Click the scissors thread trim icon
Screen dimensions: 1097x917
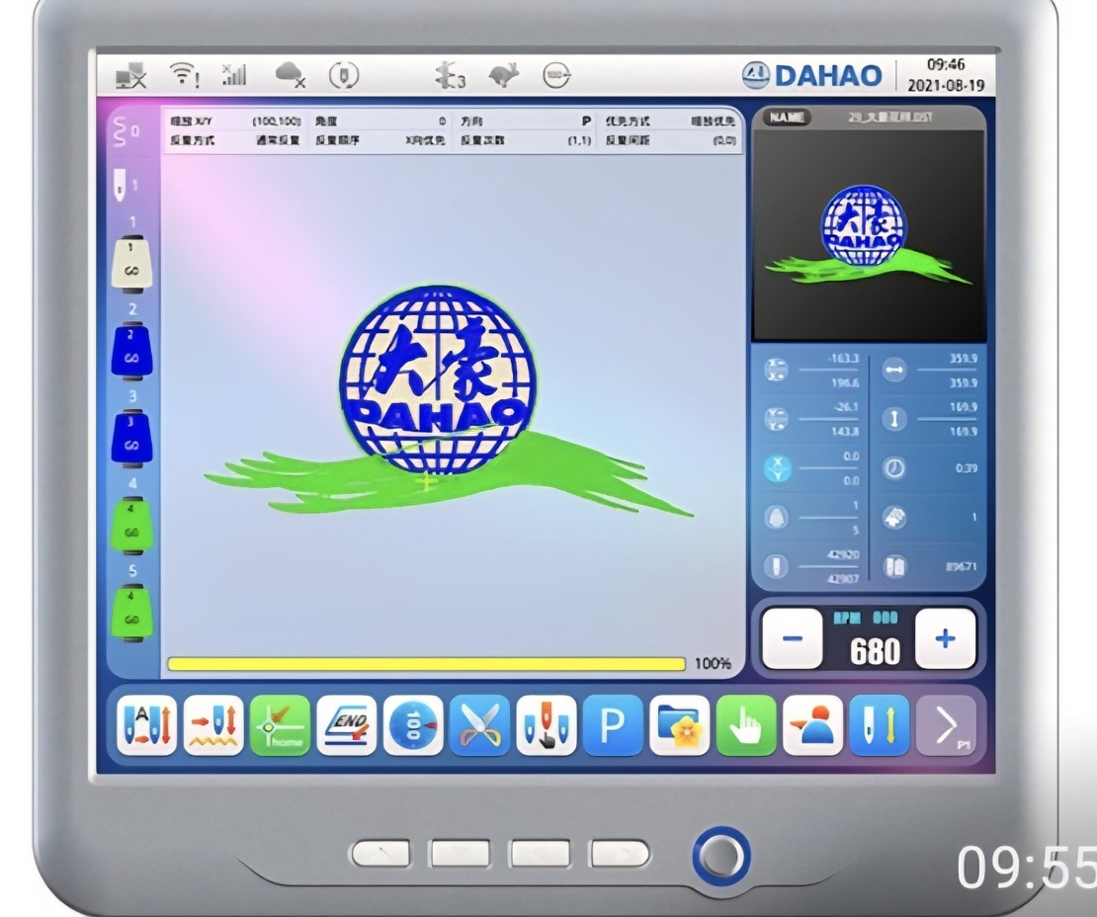479,726
